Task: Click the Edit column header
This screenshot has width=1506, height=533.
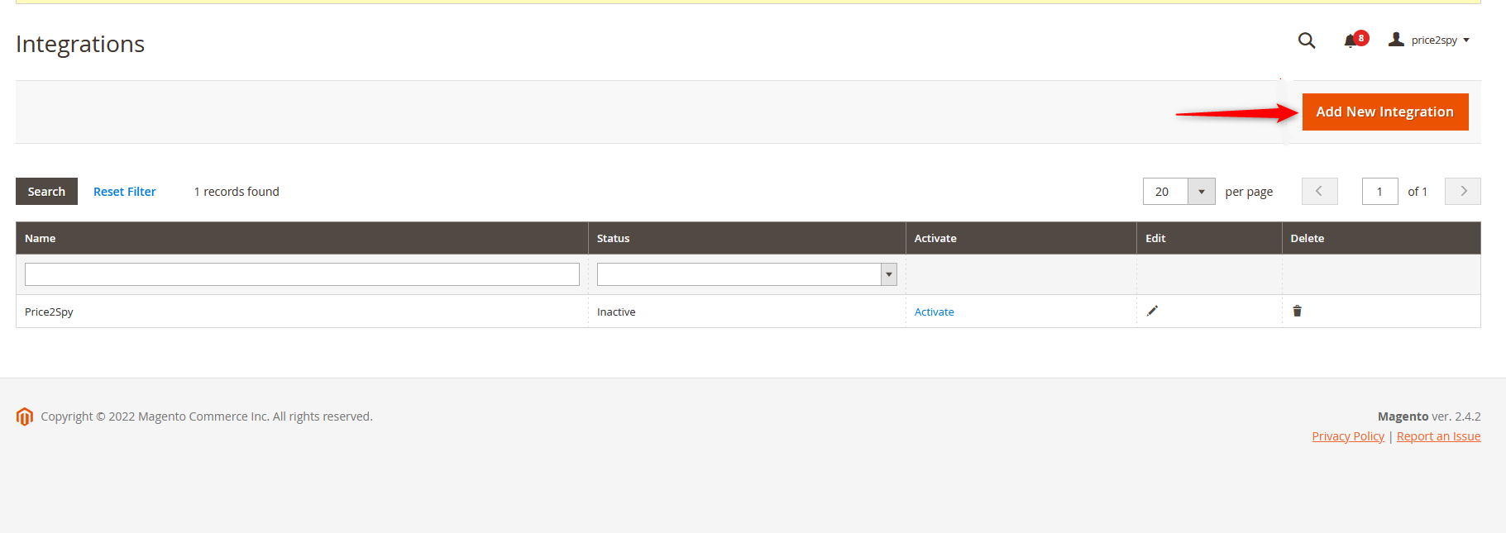Action: [1209, 238]
